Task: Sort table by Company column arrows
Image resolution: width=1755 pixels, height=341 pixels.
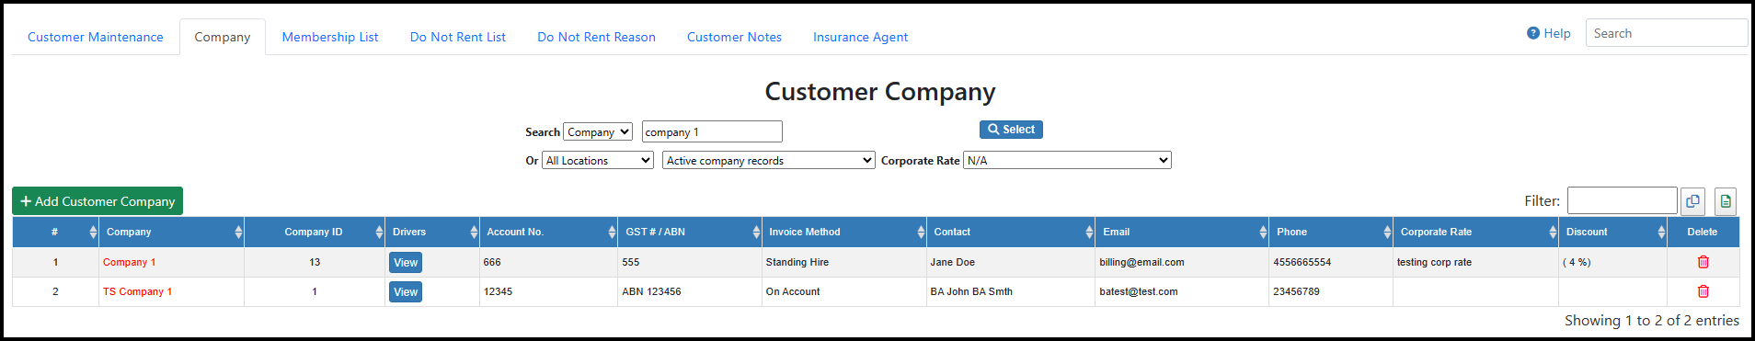Action: click(x=238, y=233)
